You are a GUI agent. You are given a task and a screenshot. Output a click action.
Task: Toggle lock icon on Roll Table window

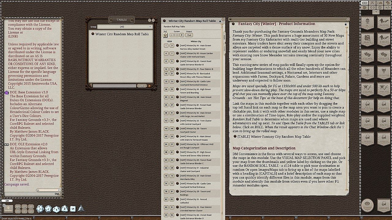220,21
